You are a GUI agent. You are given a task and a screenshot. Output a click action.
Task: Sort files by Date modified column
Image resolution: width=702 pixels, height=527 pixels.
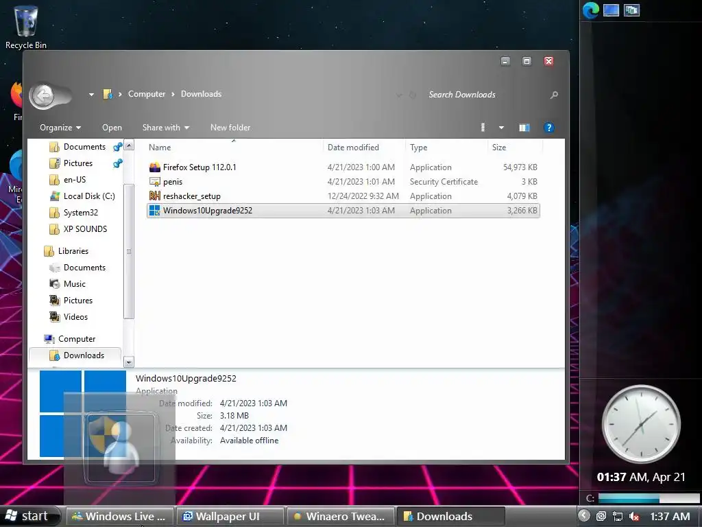353,148
